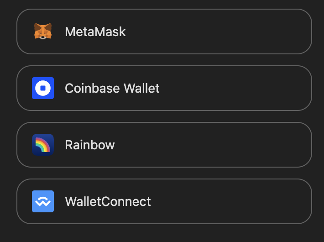Choose Coinbase Wallet as the connector
The image size is (324, 242).
click(x=164, y=88)
